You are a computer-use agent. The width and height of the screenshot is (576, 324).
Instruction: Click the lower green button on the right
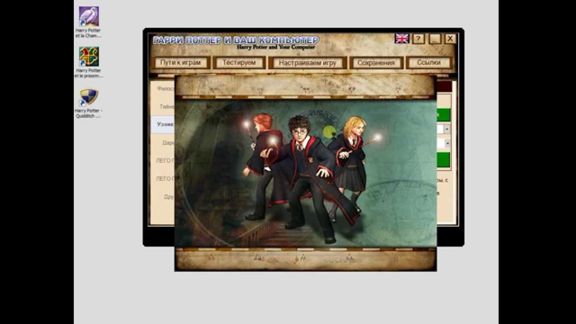click(x=444, y=160)
